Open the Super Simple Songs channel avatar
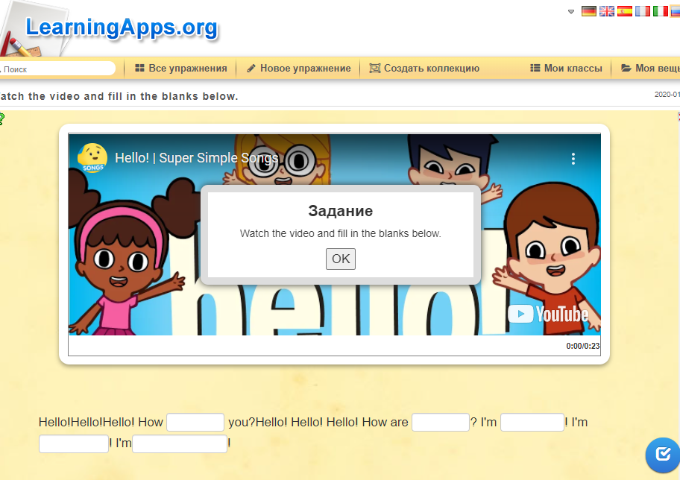The image size is (680, 480). pyautogui.click(x=92, y=158)
